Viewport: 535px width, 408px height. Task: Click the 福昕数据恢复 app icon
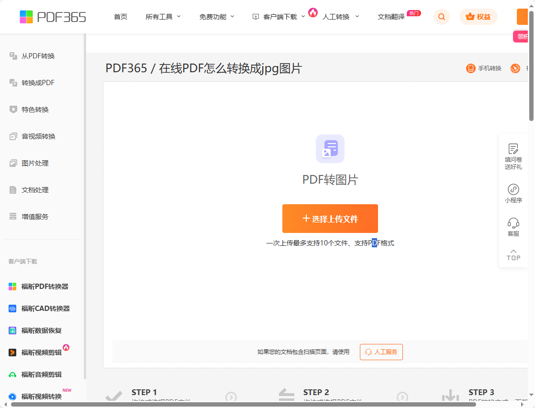click(x=12, y=331)
